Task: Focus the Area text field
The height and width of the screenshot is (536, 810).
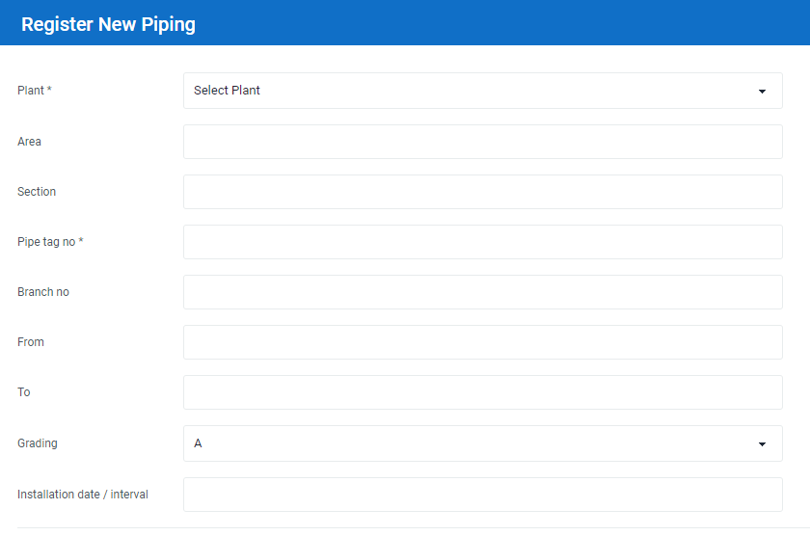Action: point(482,142)
